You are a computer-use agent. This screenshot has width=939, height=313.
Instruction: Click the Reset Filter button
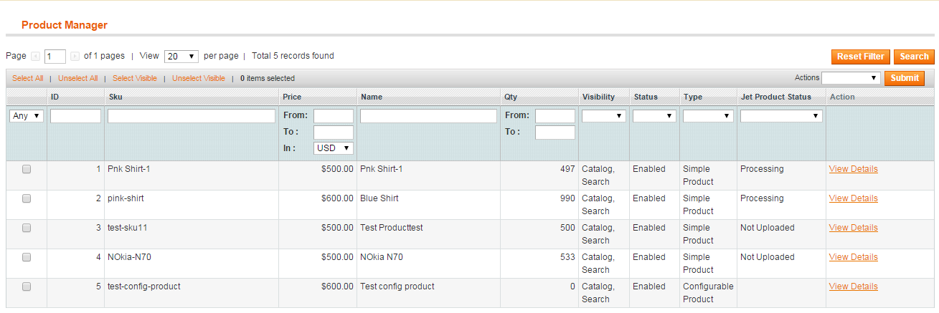(x=861, y=57)
